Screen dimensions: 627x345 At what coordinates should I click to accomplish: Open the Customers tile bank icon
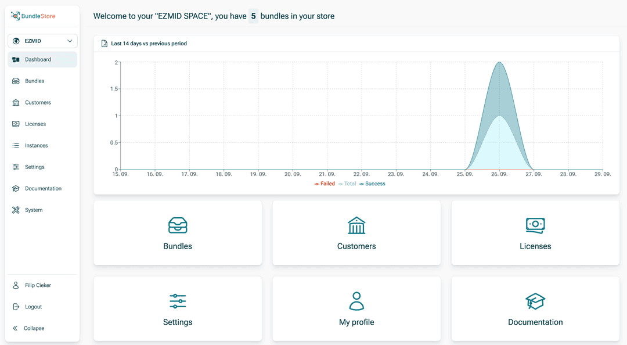click(356, 225)
